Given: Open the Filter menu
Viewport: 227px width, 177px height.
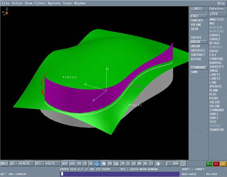Looking at the screenshot, I should [x=40, y=3].
